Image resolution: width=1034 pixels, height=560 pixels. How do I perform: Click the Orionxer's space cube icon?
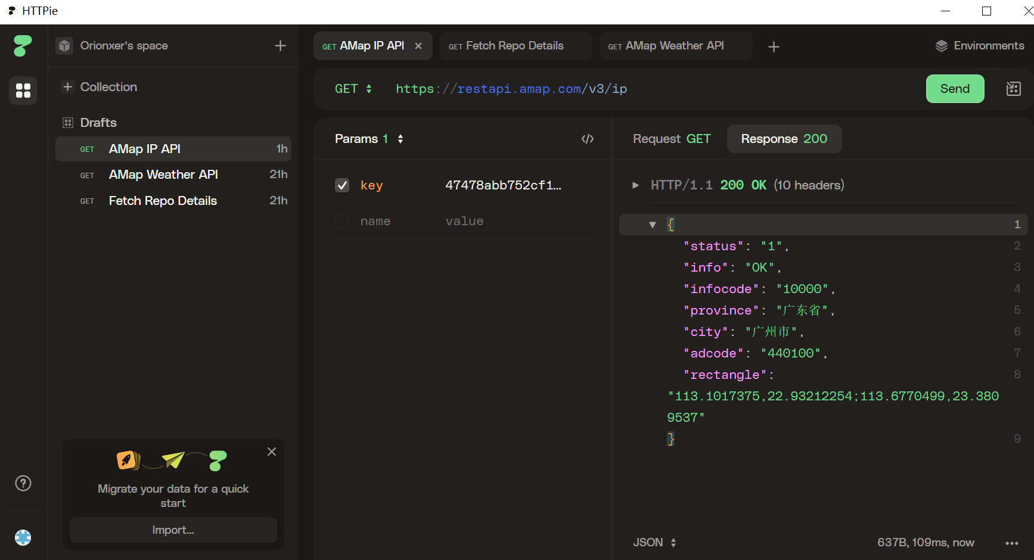[64, 46]
